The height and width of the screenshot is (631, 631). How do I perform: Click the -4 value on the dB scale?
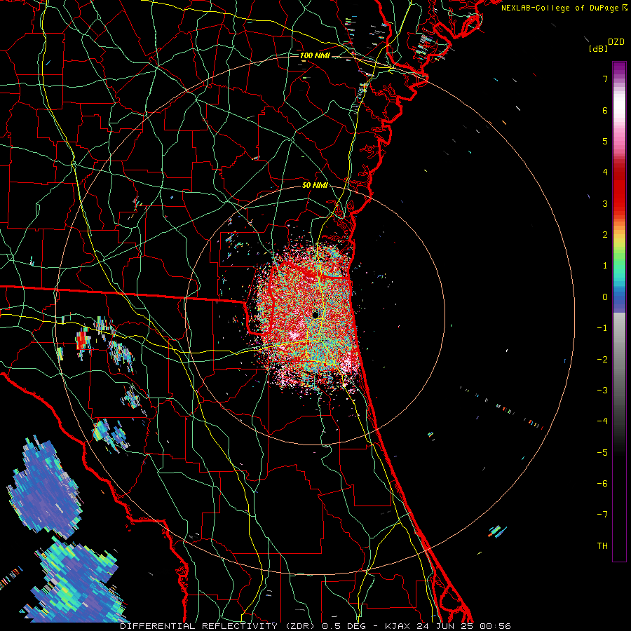click(x=602, y=421)
